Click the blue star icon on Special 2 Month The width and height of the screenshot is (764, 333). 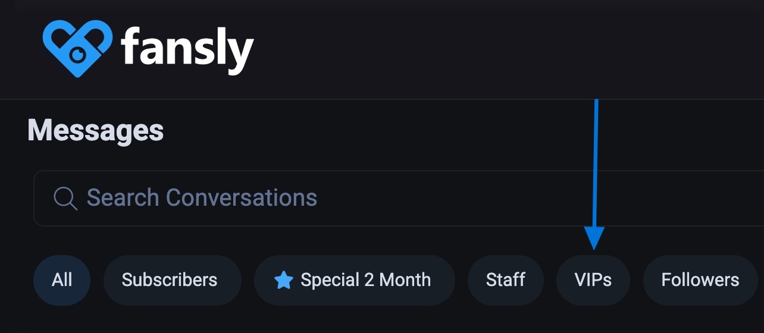[284, 280]
